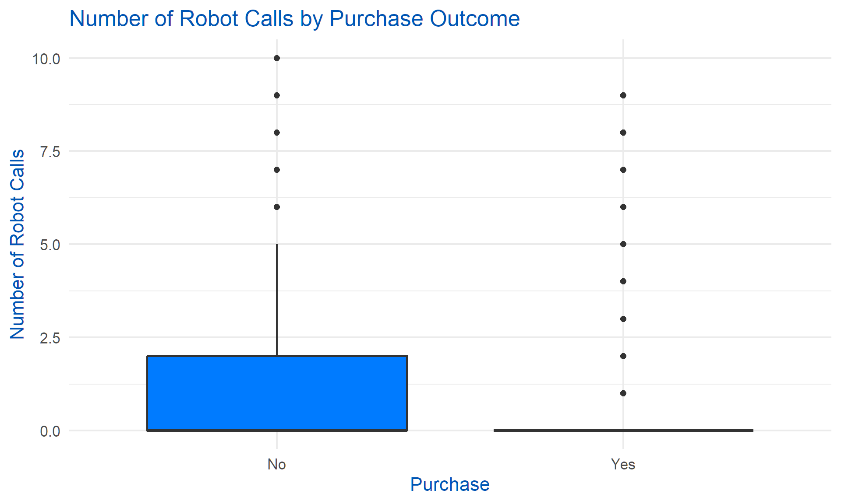Click the 10.0 y-axis tick label
841x504 pixels.
(46, 59)
